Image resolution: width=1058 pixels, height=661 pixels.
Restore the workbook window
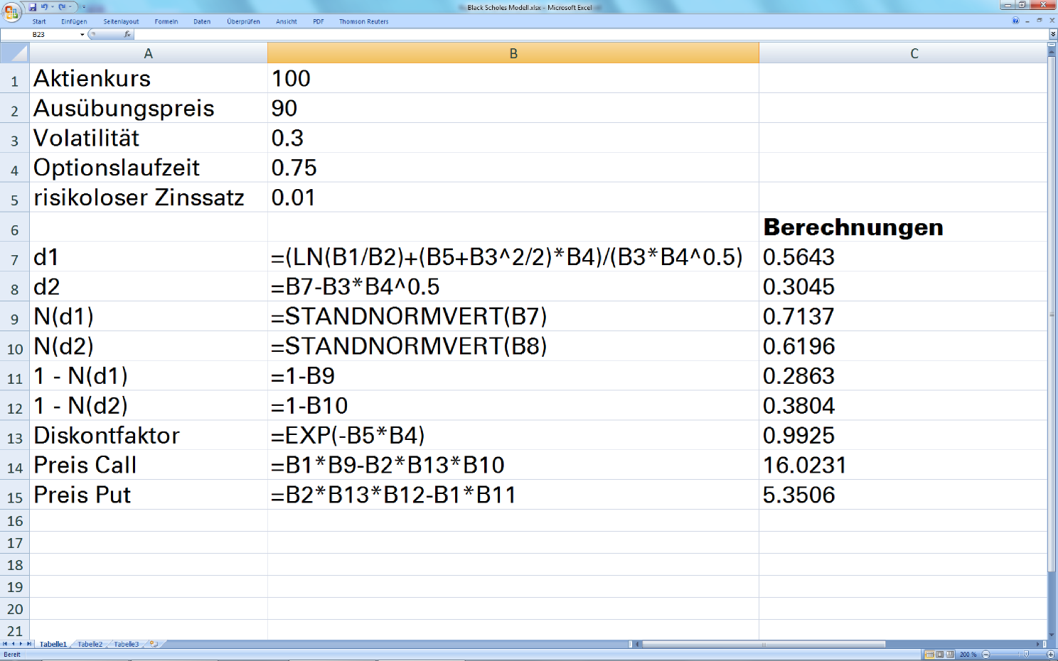click(x=1040, y=21)
